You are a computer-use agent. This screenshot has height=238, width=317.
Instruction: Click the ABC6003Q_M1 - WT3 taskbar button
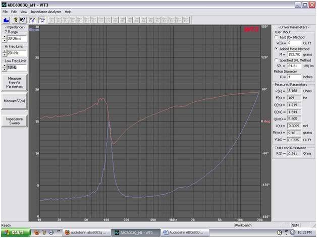(136, 232)
